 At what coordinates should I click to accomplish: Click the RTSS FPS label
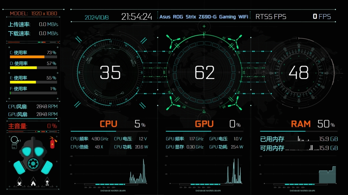pyautogui.click(x=271, y=17)
